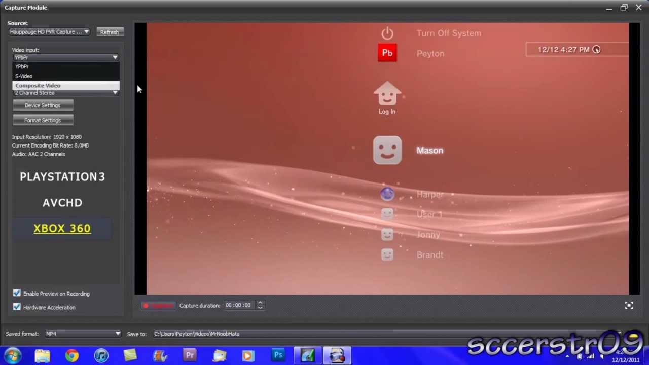The height and width of the screenshot is (365, 649).
Task: Choose YPbPr from the video input list
Action: 66,66
